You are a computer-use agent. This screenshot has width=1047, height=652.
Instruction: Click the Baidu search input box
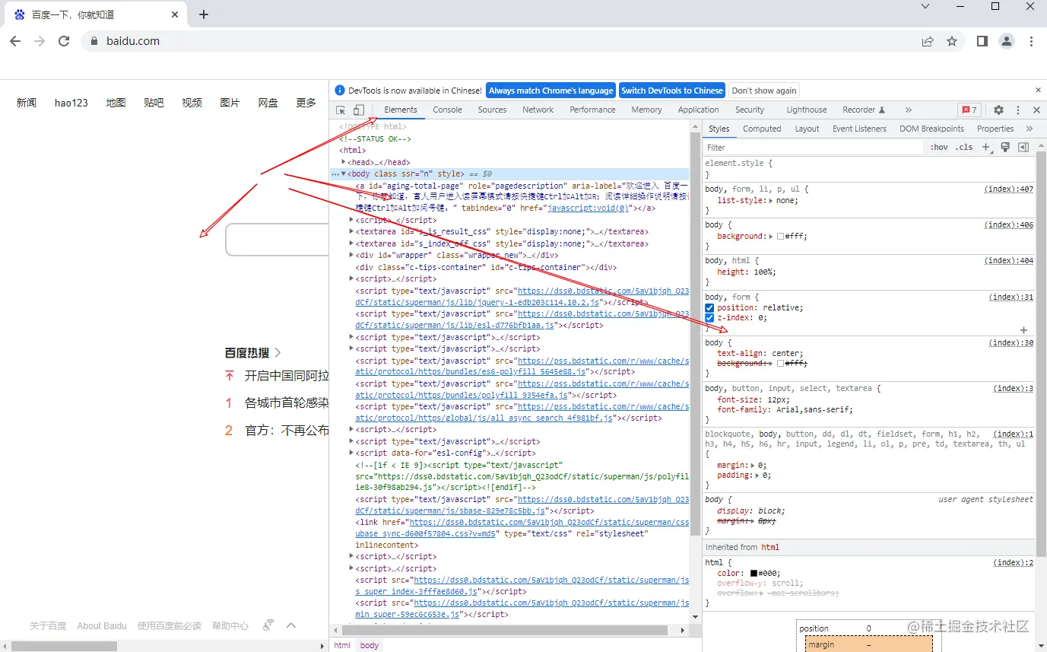click(x=278, y=240)
